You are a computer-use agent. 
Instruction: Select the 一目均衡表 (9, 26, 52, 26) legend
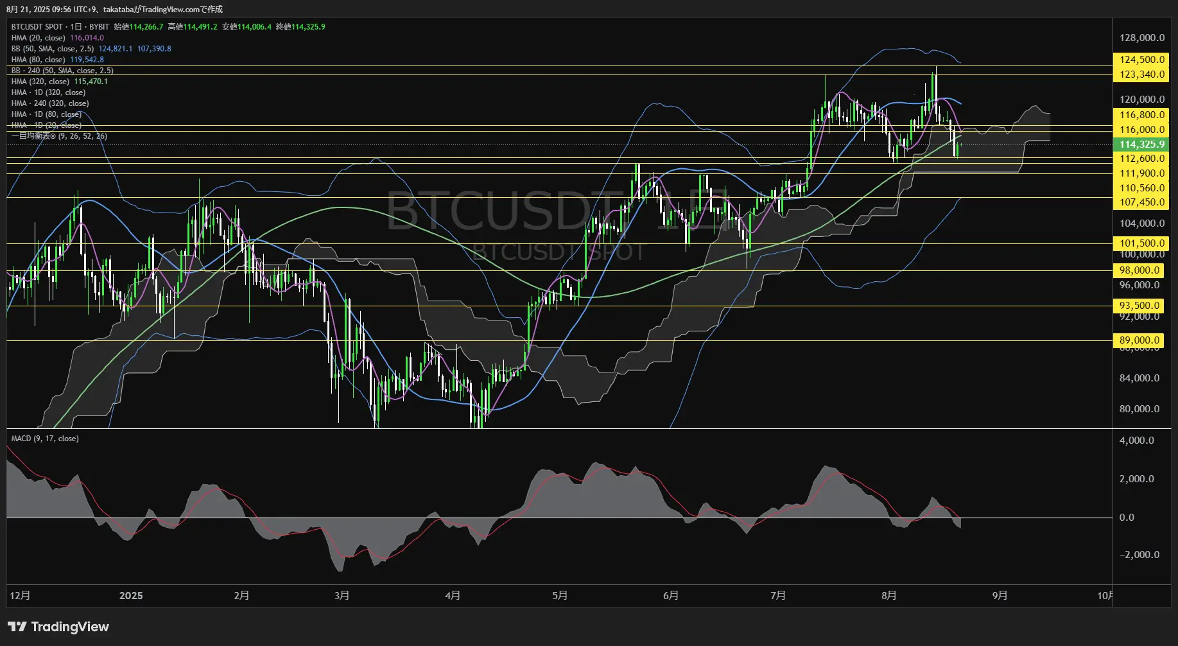pyautogui.click(x=59, y=136)
